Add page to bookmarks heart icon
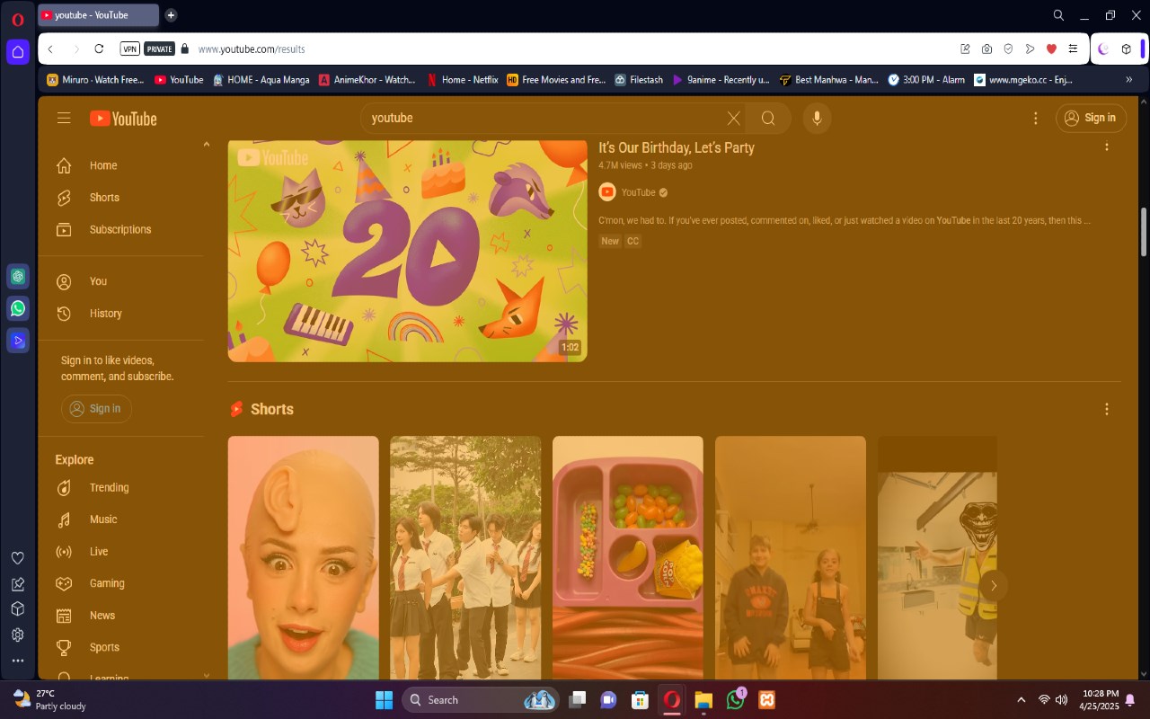Screen dimensions: 1150x719 tap(1051, 49)
